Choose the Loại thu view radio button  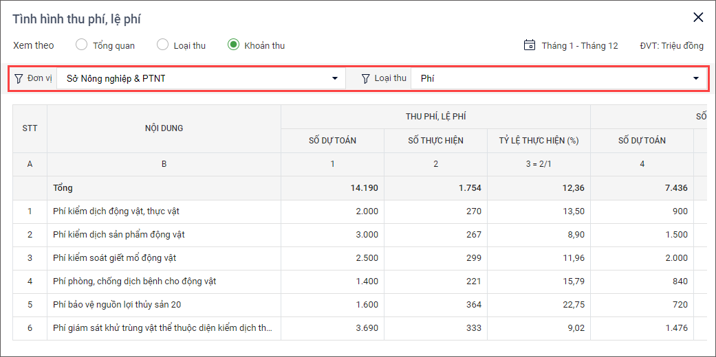tap(163, 45)
